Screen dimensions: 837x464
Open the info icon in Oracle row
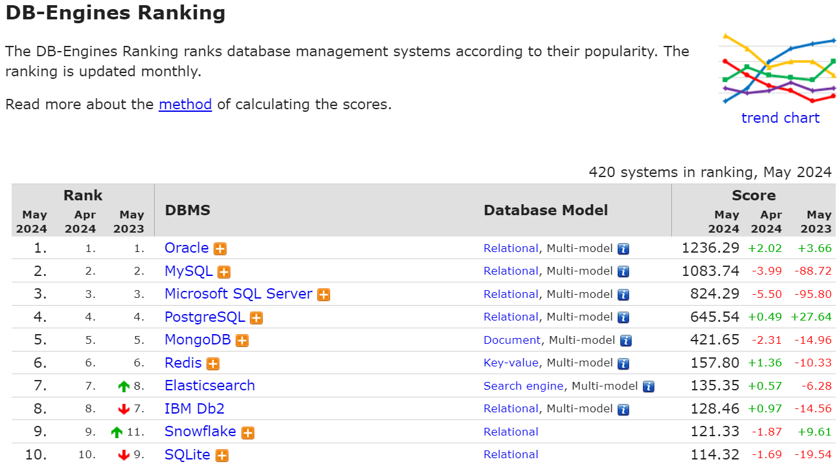[623, 249]
